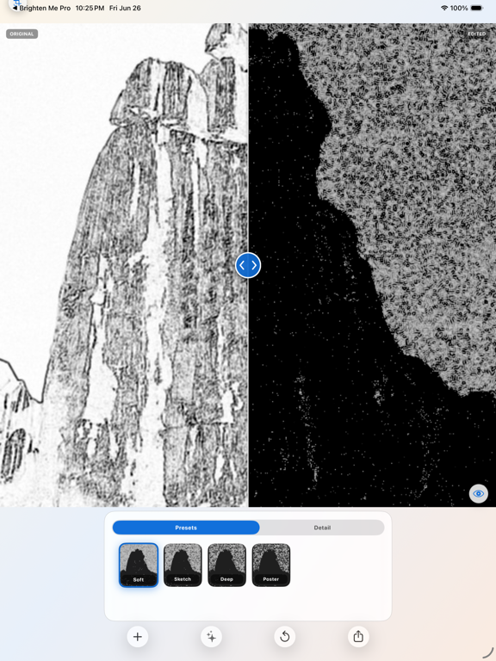Click the 10:25 PM clock text
496x661 pixels.
tap(90, 8)
